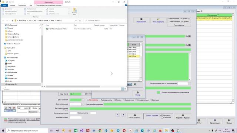Click the Все записи button
This screenshot has height=133, width=237.
pyautogui.click(x=33, y=112)
